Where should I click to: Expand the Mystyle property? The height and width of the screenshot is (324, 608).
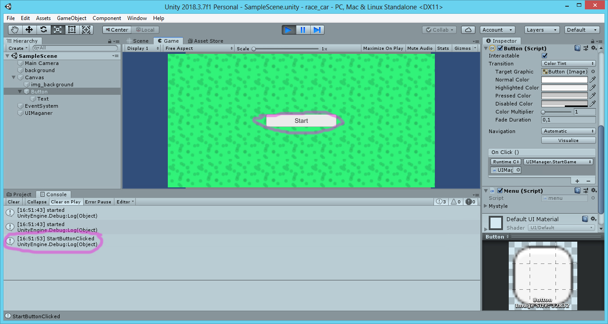click(x=486, y=206)
